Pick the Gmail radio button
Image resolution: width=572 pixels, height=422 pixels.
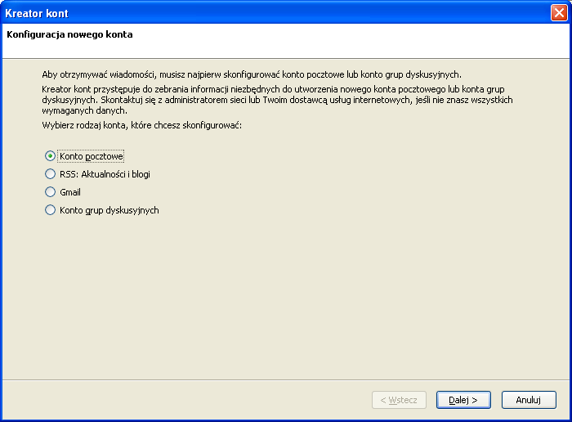click(51, 192)
